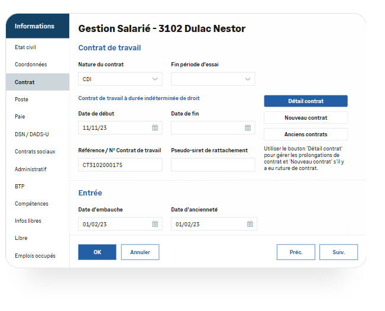Viewport: 385px width, 311px height.
Task: Focus the Référence / N° Contrat field
Action: point(120,165)
